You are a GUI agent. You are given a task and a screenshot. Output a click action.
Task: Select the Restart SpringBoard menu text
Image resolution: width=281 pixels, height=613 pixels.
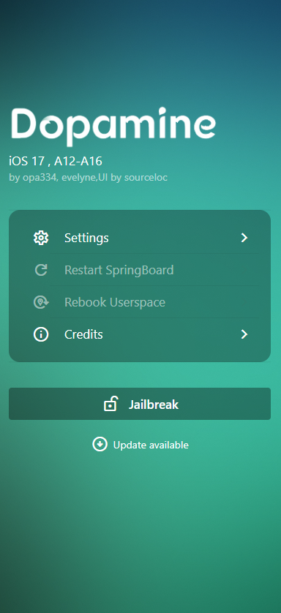tap(119, 270)
